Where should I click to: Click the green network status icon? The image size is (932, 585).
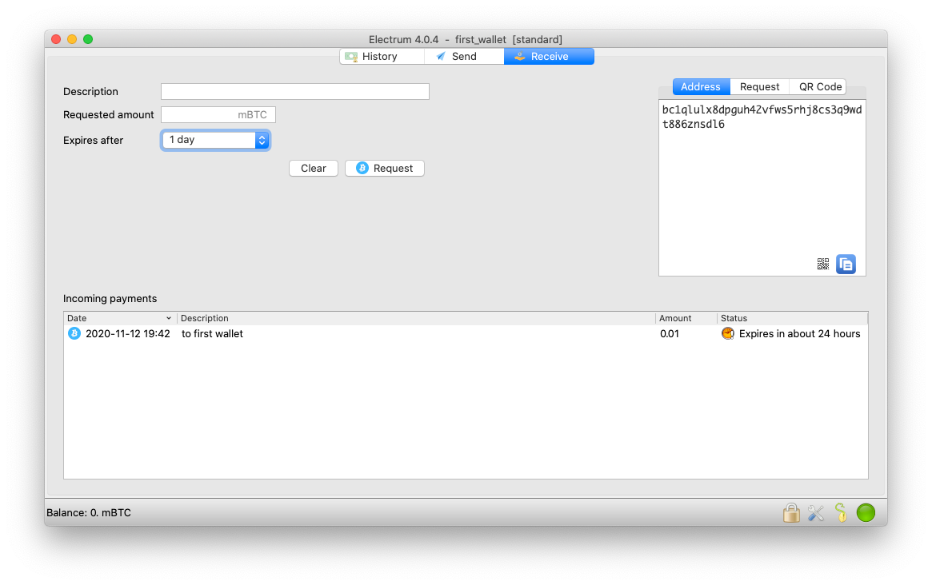click(x=866, y=512)
